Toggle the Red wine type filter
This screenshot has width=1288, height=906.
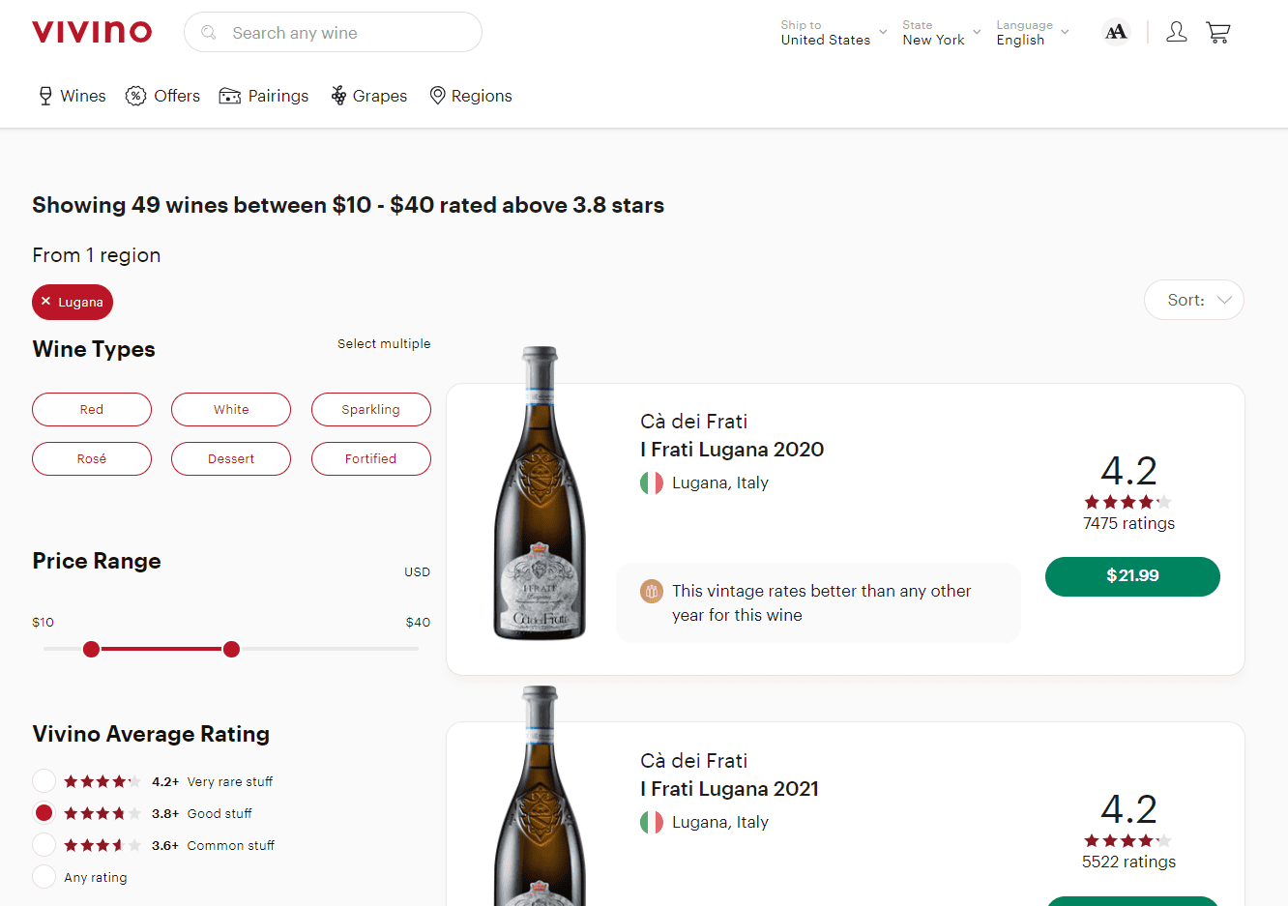[92, 409]
